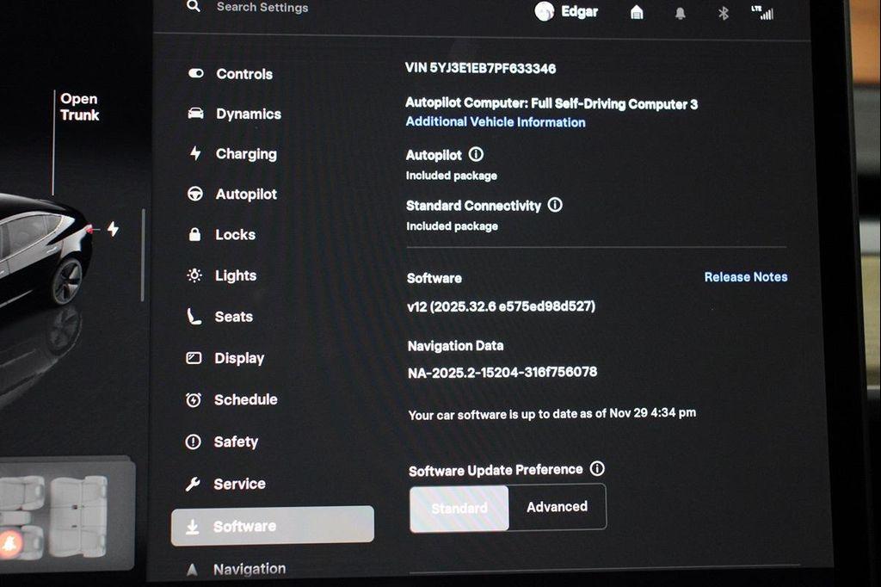Switch to the Display settings tab
Viewport: 881px width, 587px height.
[x=194, y=358]
